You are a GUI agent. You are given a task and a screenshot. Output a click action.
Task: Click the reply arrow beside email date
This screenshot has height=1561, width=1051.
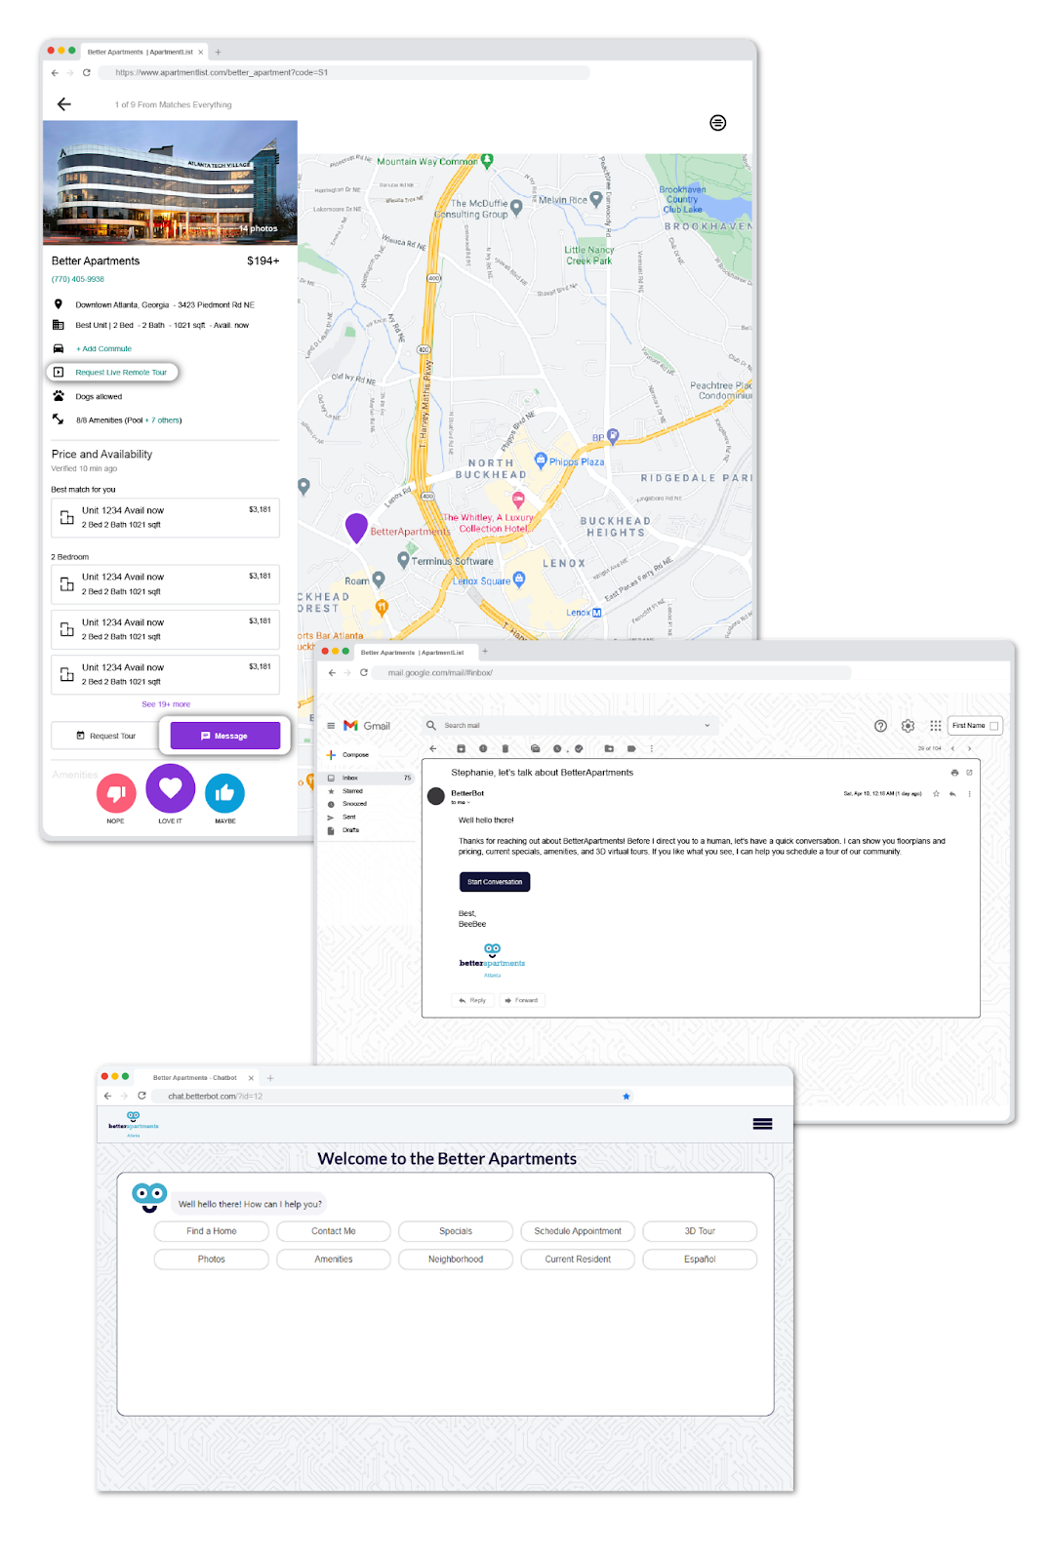[952, 794]
